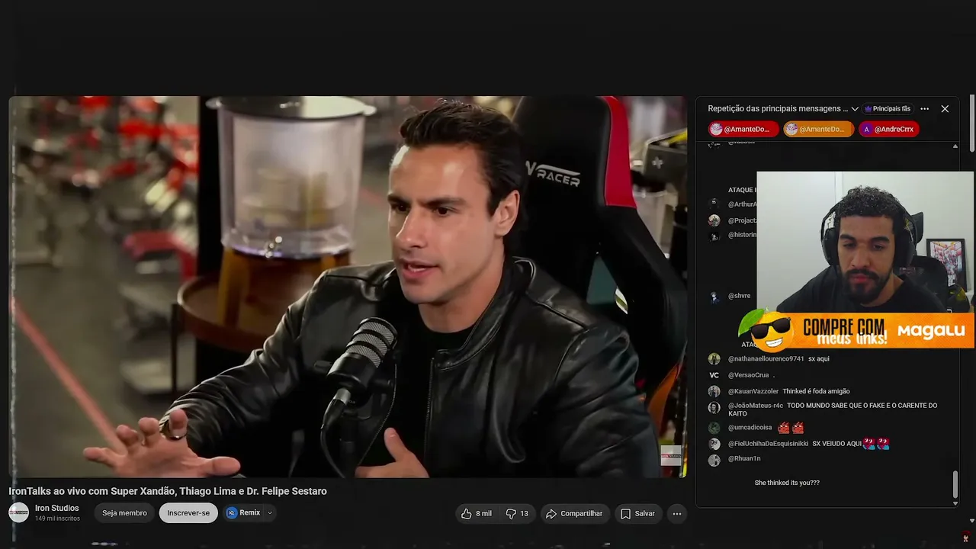Expand chat replay mode dropdown chevron
The height and width of the screenshot is (549, 976).
(855, 109)
